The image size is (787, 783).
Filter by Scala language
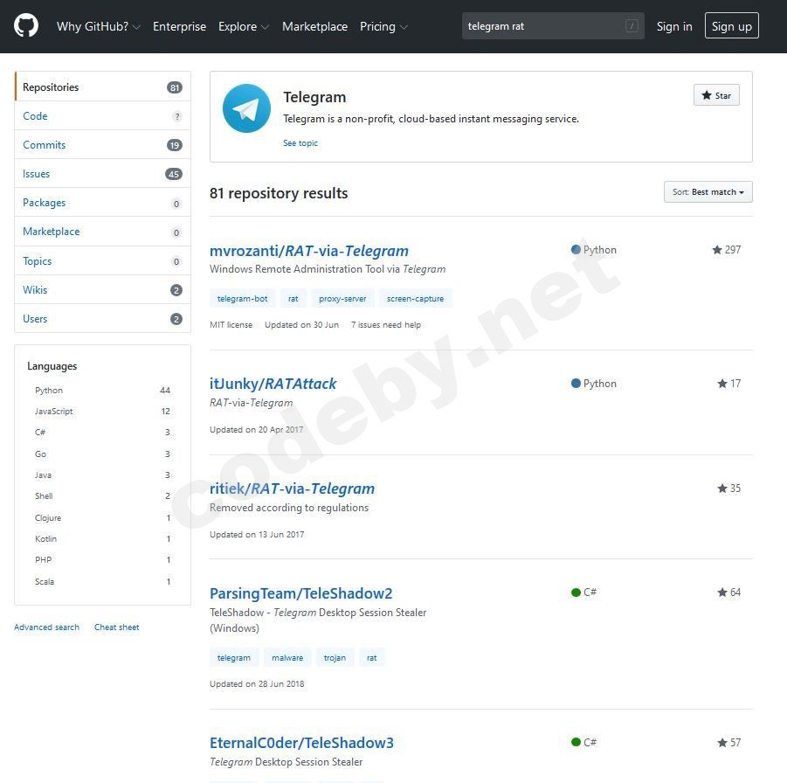[x=102, y=582]
